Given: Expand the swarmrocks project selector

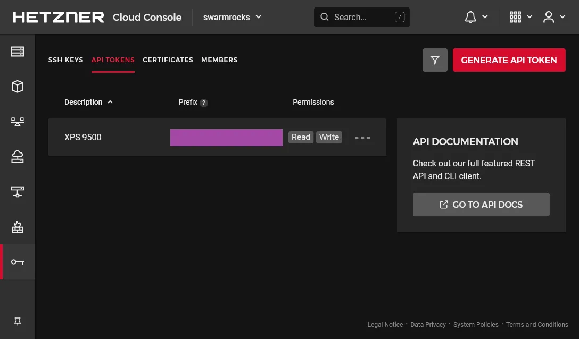Looking at the screenshot, I should 233,17.
